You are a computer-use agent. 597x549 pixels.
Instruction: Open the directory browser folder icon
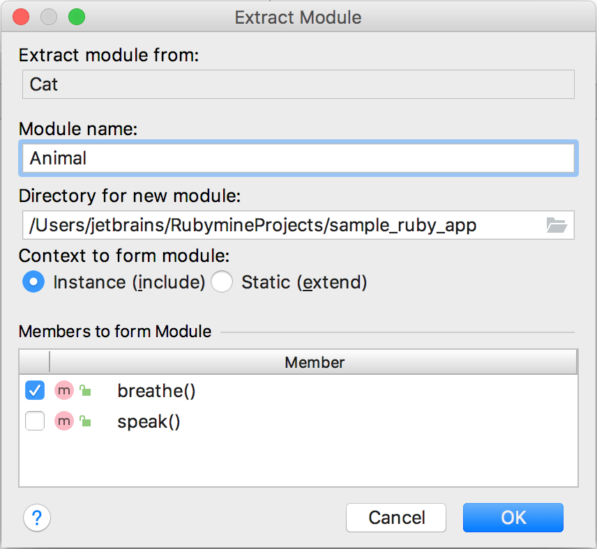click(557, 224)
